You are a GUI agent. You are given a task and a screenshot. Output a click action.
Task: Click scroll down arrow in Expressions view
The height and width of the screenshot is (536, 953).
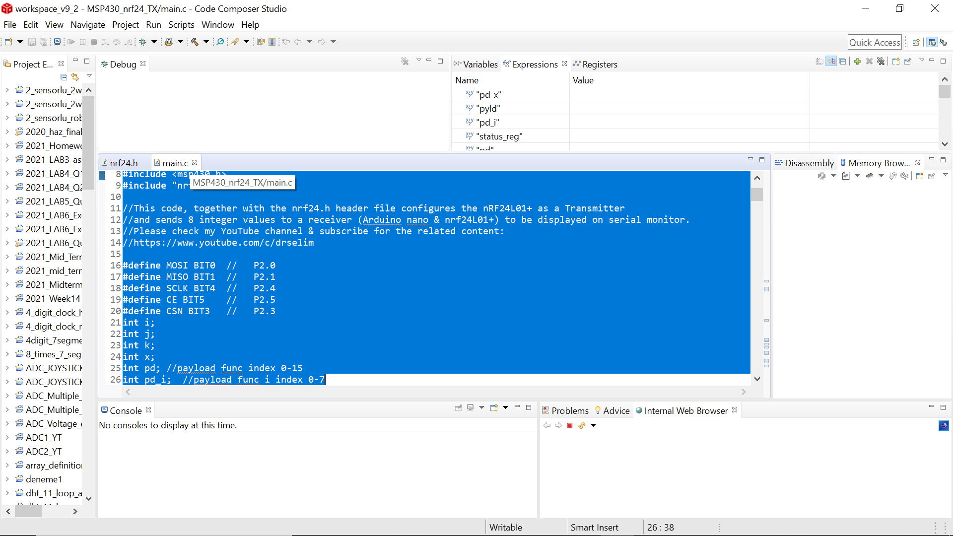pos(945,144)
